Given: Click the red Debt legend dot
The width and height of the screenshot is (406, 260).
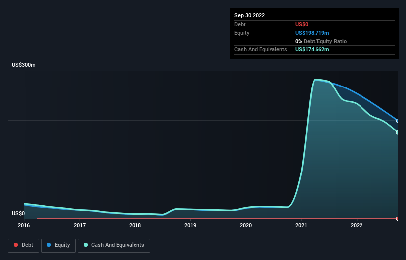Looking at the screenshot, I should tap(16, 245).
